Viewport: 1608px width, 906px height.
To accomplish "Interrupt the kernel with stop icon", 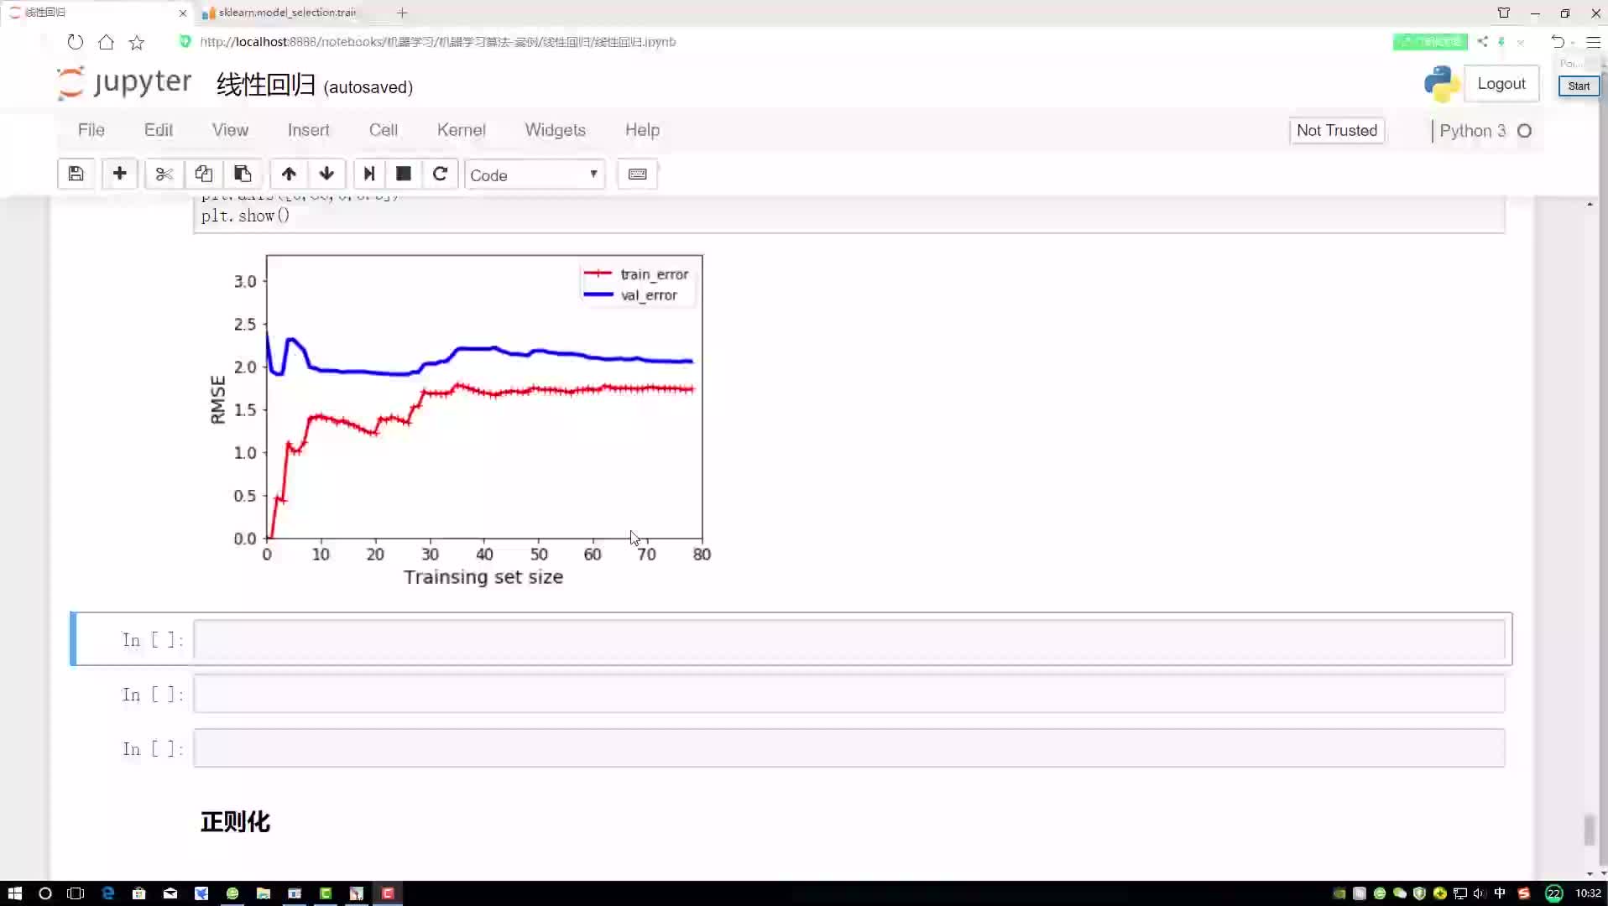I will pos(404,174).
